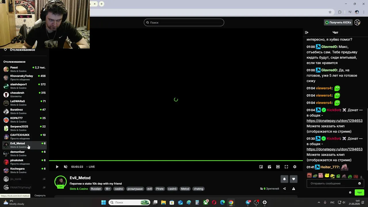368x207 pixels.
Task: Open chessbrah channel in sidebar
Action: click(24, 95)
